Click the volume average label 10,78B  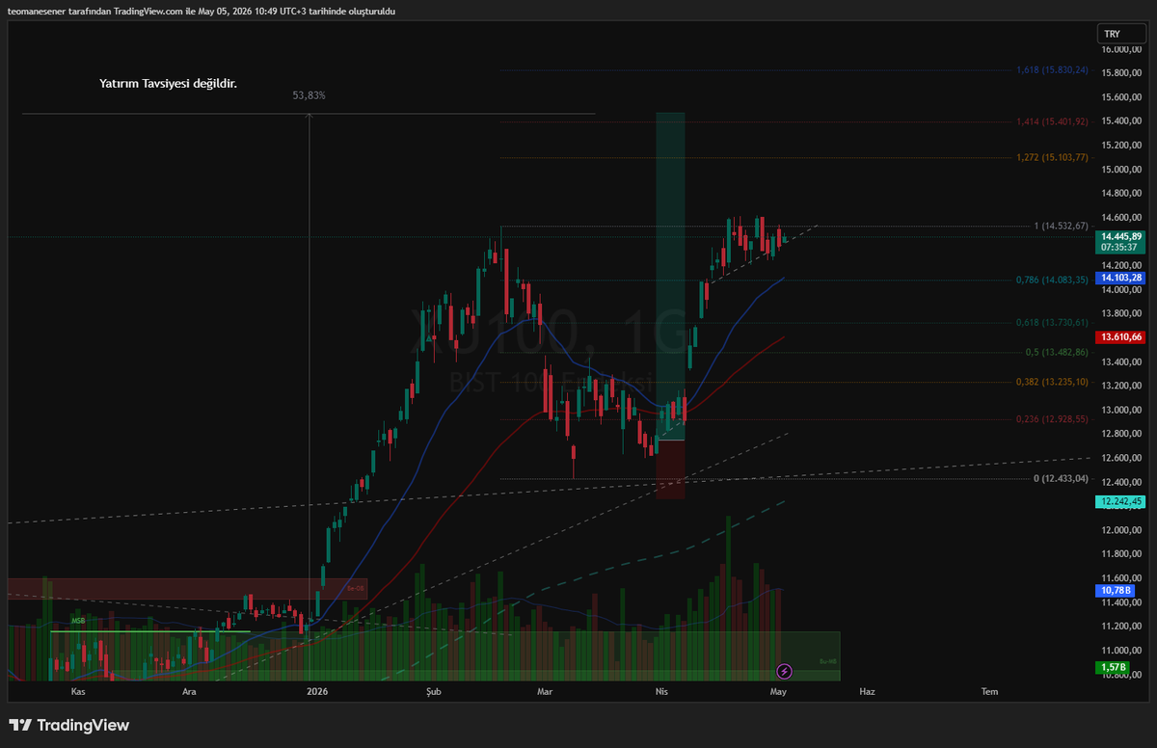tap(1115, 590)
